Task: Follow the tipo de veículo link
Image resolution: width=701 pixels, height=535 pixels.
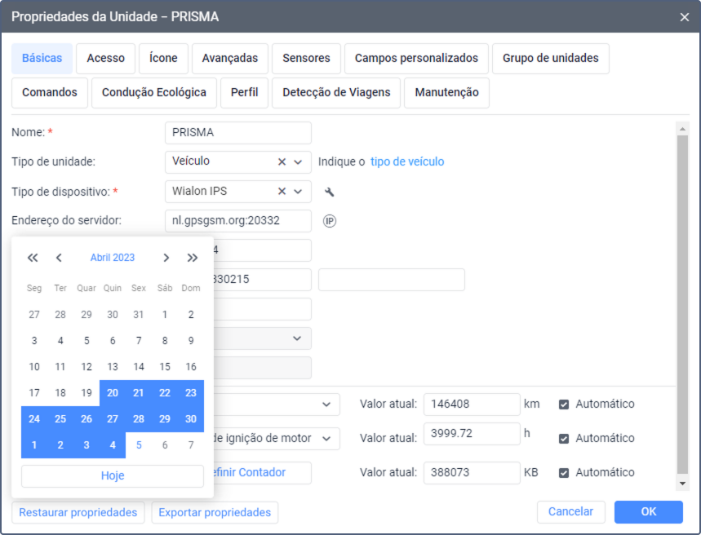Action: 407,161
